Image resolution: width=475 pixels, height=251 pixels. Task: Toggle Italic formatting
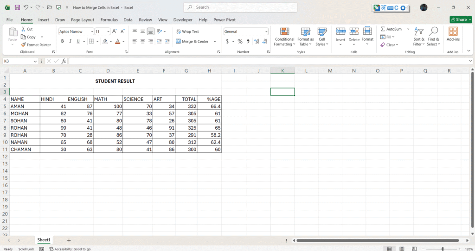70,41
